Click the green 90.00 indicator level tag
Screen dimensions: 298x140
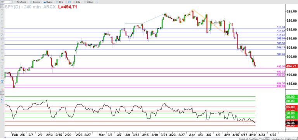(x=291, y=97)
